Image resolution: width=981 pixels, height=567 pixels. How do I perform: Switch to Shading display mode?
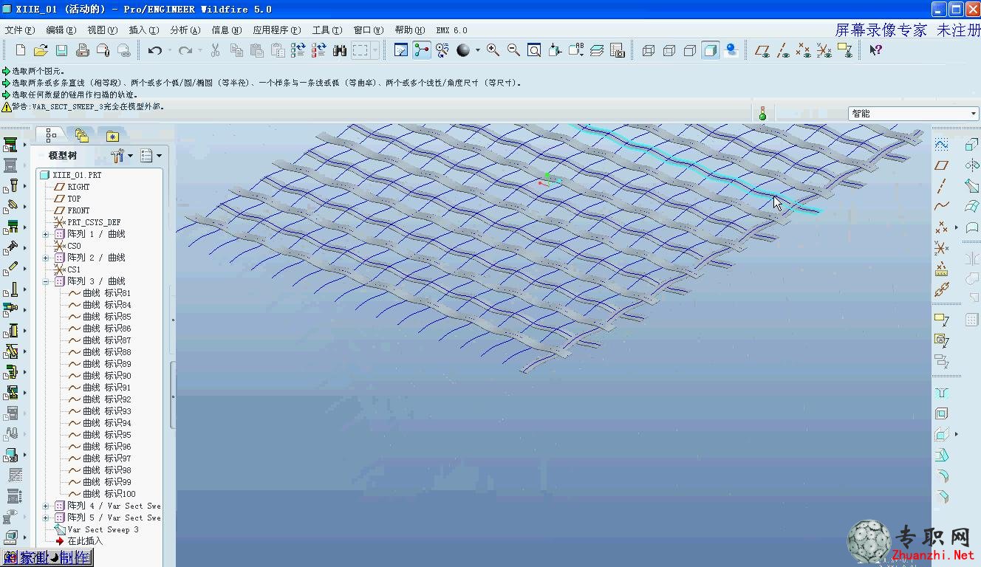[x=711, y=50]
